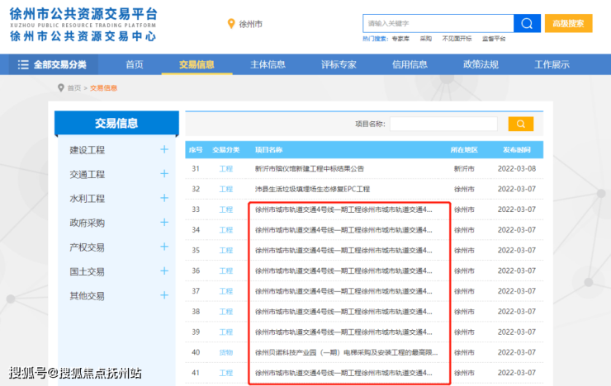Viewport: 611px width, 386px height.
Task: Focus the header keyword search box
Action: (438, 23)
